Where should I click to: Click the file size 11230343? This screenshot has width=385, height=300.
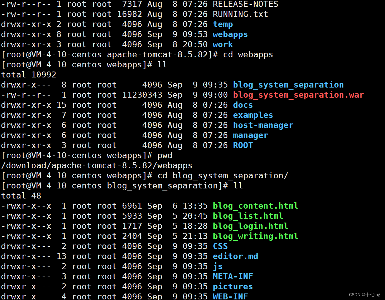tap(142, 95)
